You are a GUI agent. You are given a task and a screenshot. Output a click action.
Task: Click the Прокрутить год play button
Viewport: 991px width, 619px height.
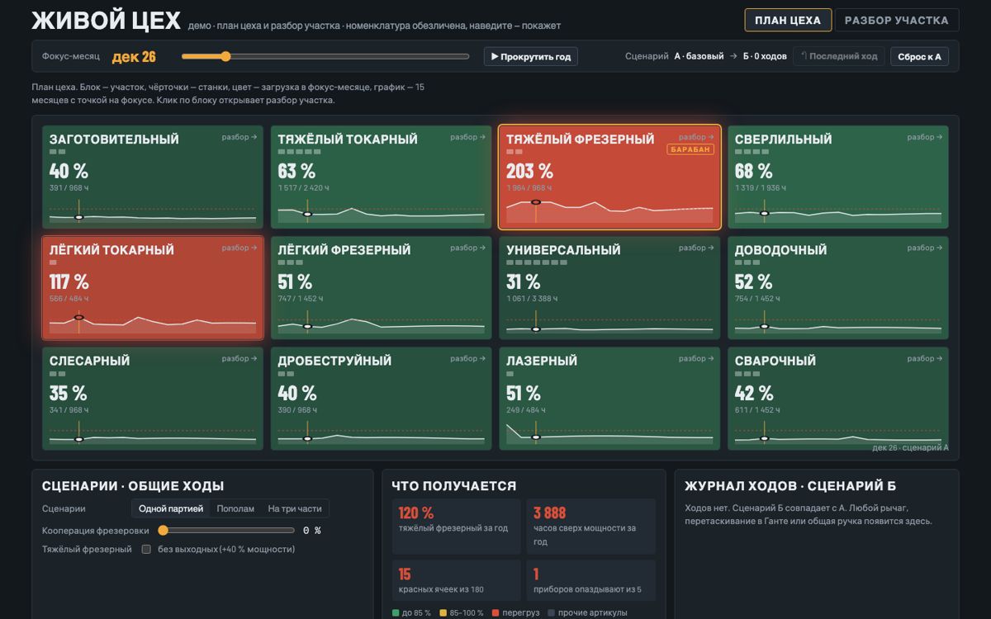point(530,57)
